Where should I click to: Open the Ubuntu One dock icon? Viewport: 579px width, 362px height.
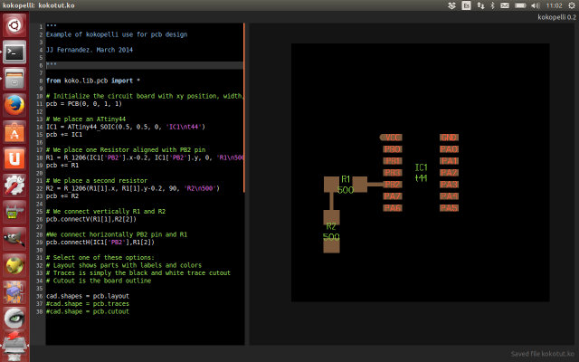(x=14, y=159)
